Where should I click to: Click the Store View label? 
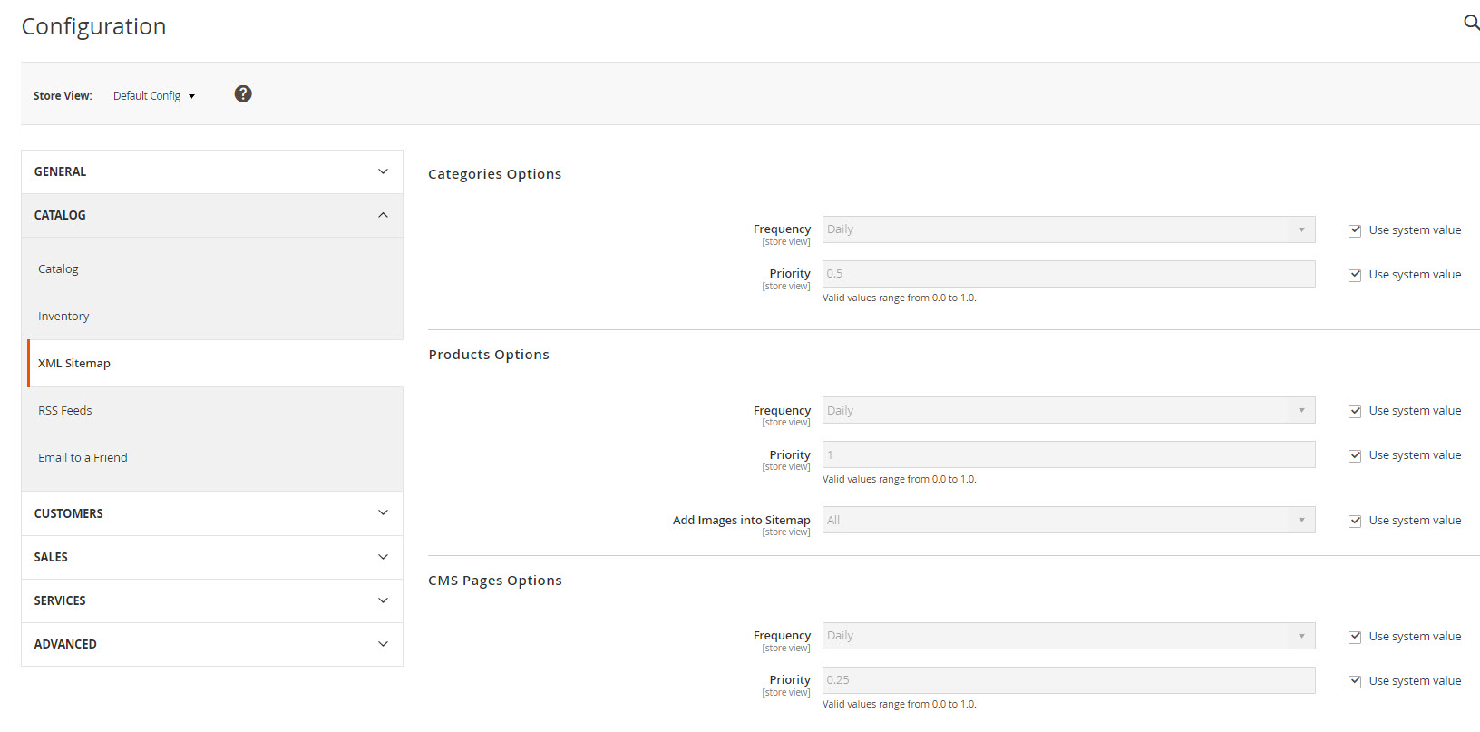(63, 95)
